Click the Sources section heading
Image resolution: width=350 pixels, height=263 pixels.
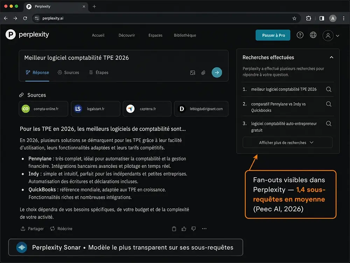(x=37, y=95)
